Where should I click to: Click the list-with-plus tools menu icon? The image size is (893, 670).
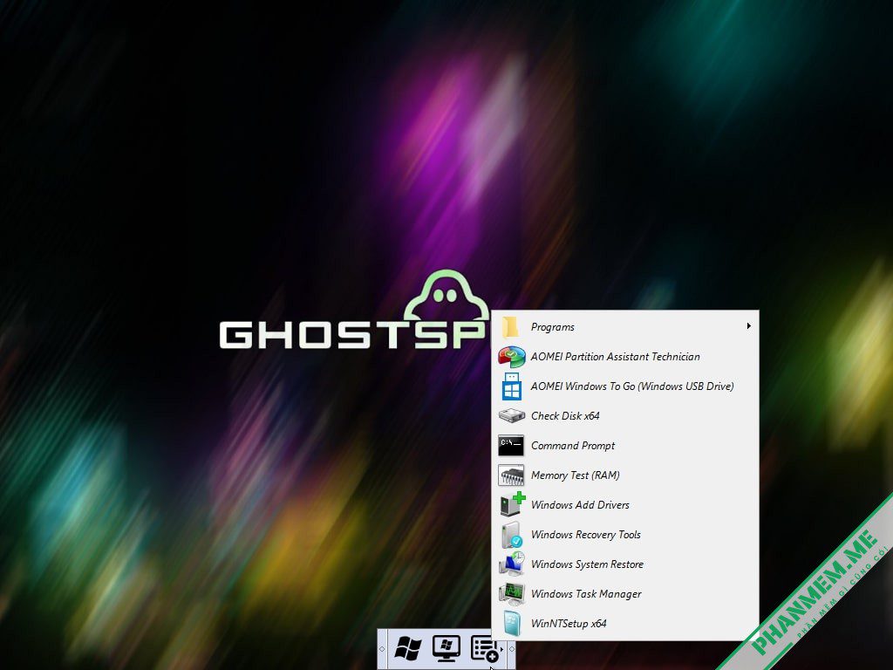pyautogui.click(x=484, y=649)
